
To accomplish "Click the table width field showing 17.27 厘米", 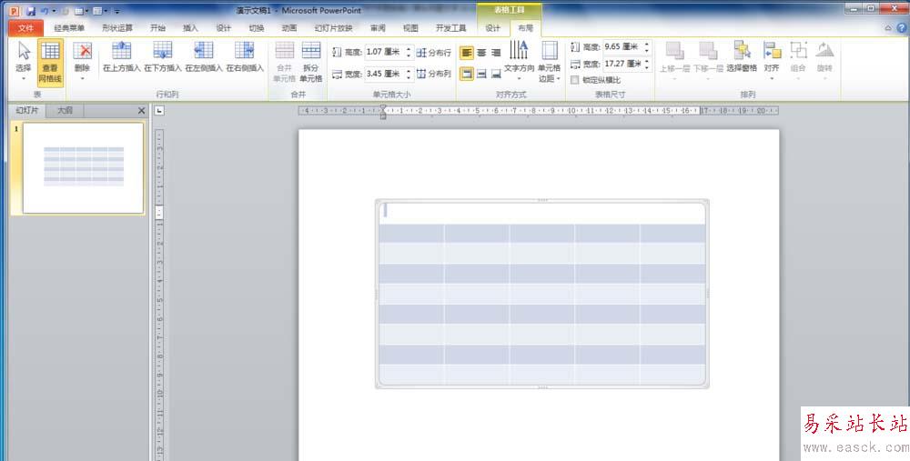I will click(x=622, y=64).
